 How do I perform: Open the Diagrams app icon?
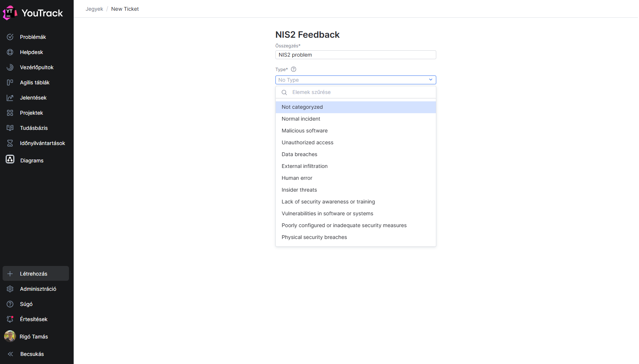pyautogui.click(x=10, y=159)
